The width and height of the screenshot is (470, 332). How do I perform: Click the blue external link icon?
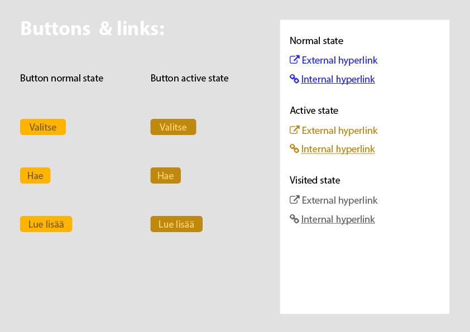[x=295, y=60]
